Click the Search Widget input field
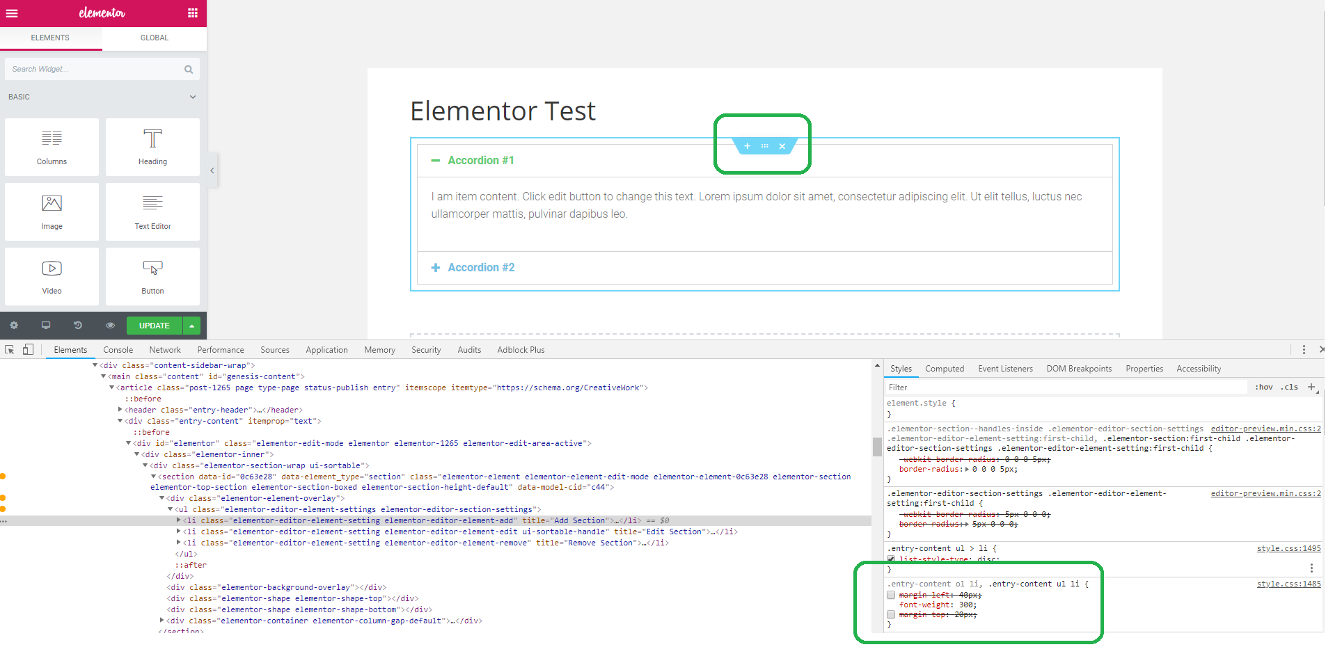 [102, 69]
